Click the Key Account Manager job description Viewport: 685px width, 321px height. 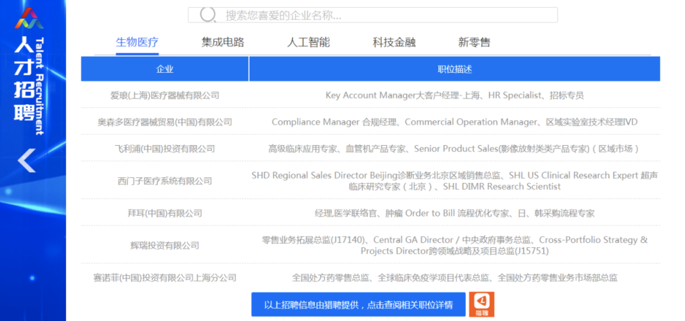click(455, 95)
